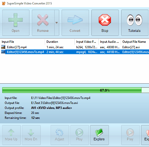
Task: Click the Input Video F... column header
Action: pos(86,42)
